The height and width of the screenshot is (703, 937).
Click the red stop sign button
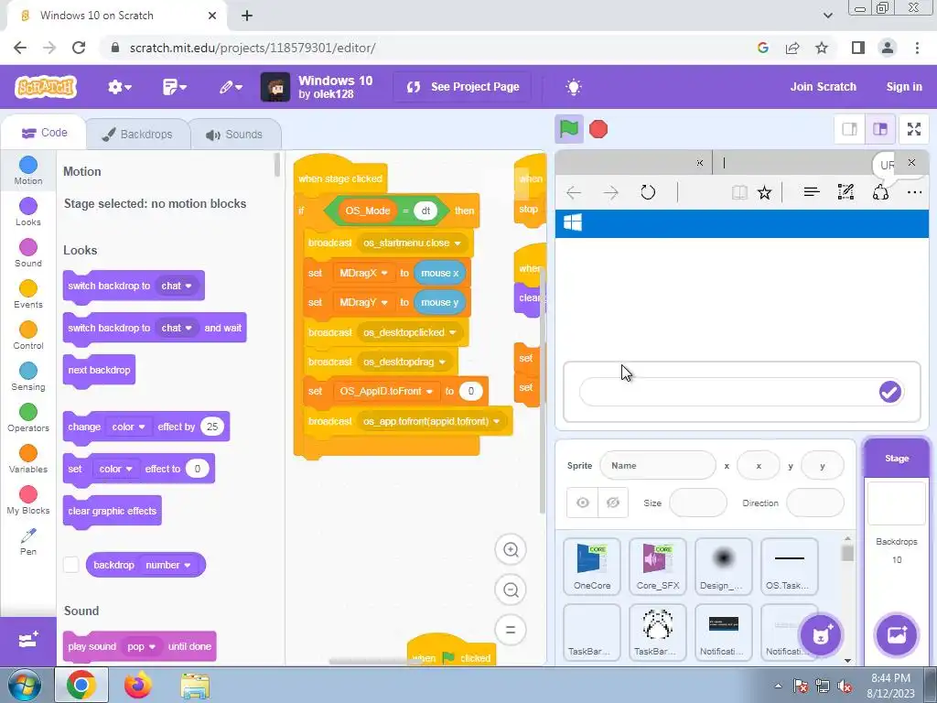598,129
